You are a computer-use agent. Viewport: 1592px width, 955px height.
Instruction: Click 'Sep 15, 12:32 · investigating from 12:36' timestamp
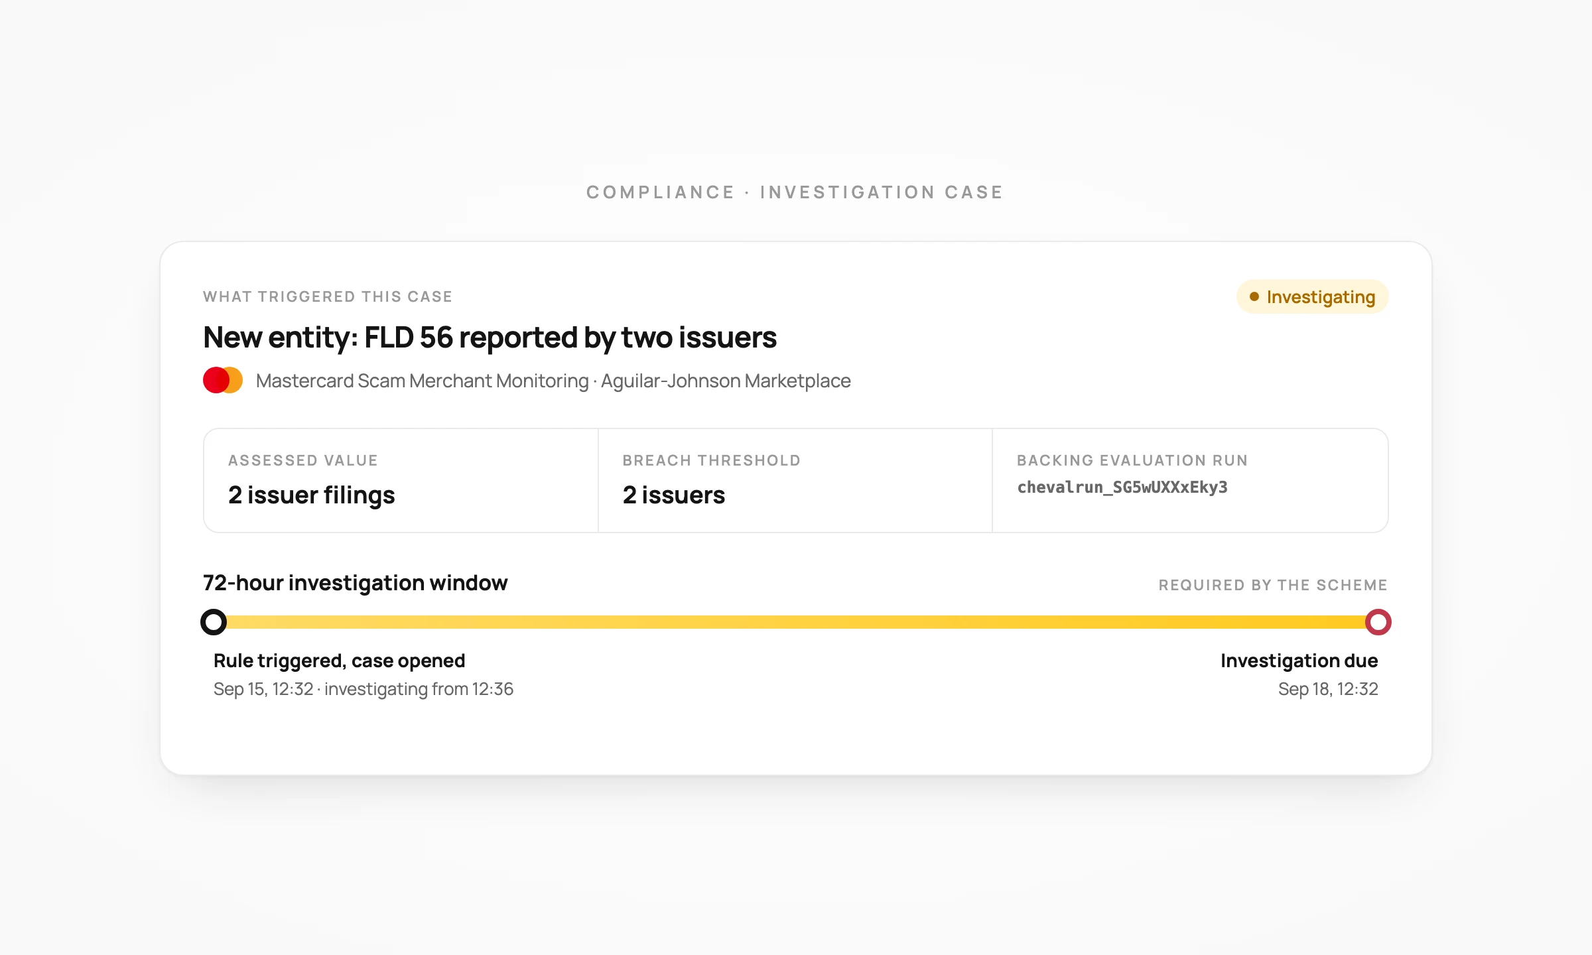pos(364,689)
